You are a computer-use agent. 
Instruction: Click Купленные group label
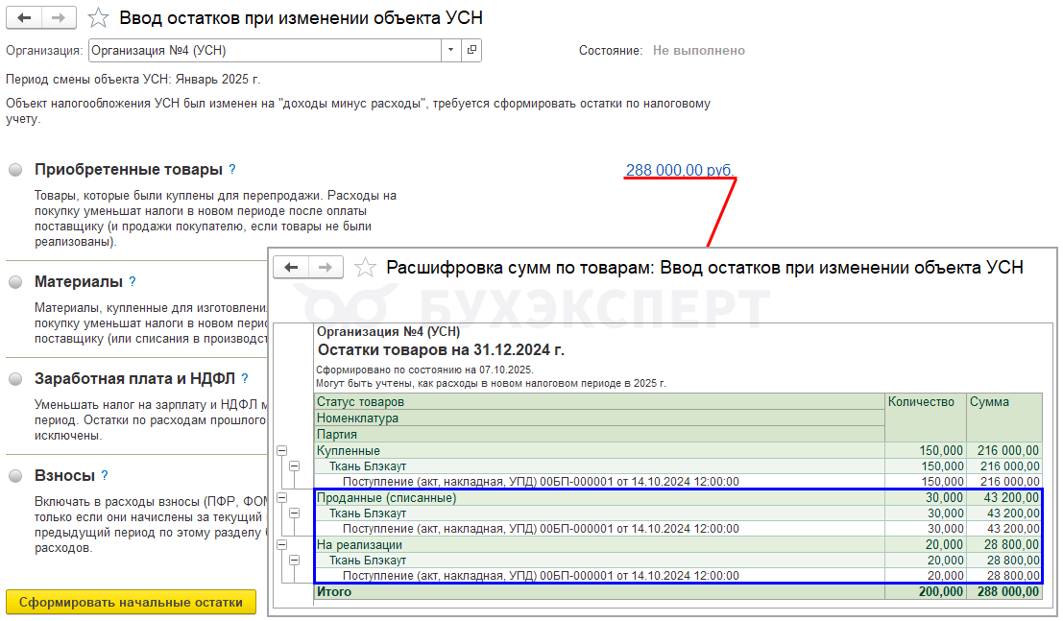click(349, 451)
